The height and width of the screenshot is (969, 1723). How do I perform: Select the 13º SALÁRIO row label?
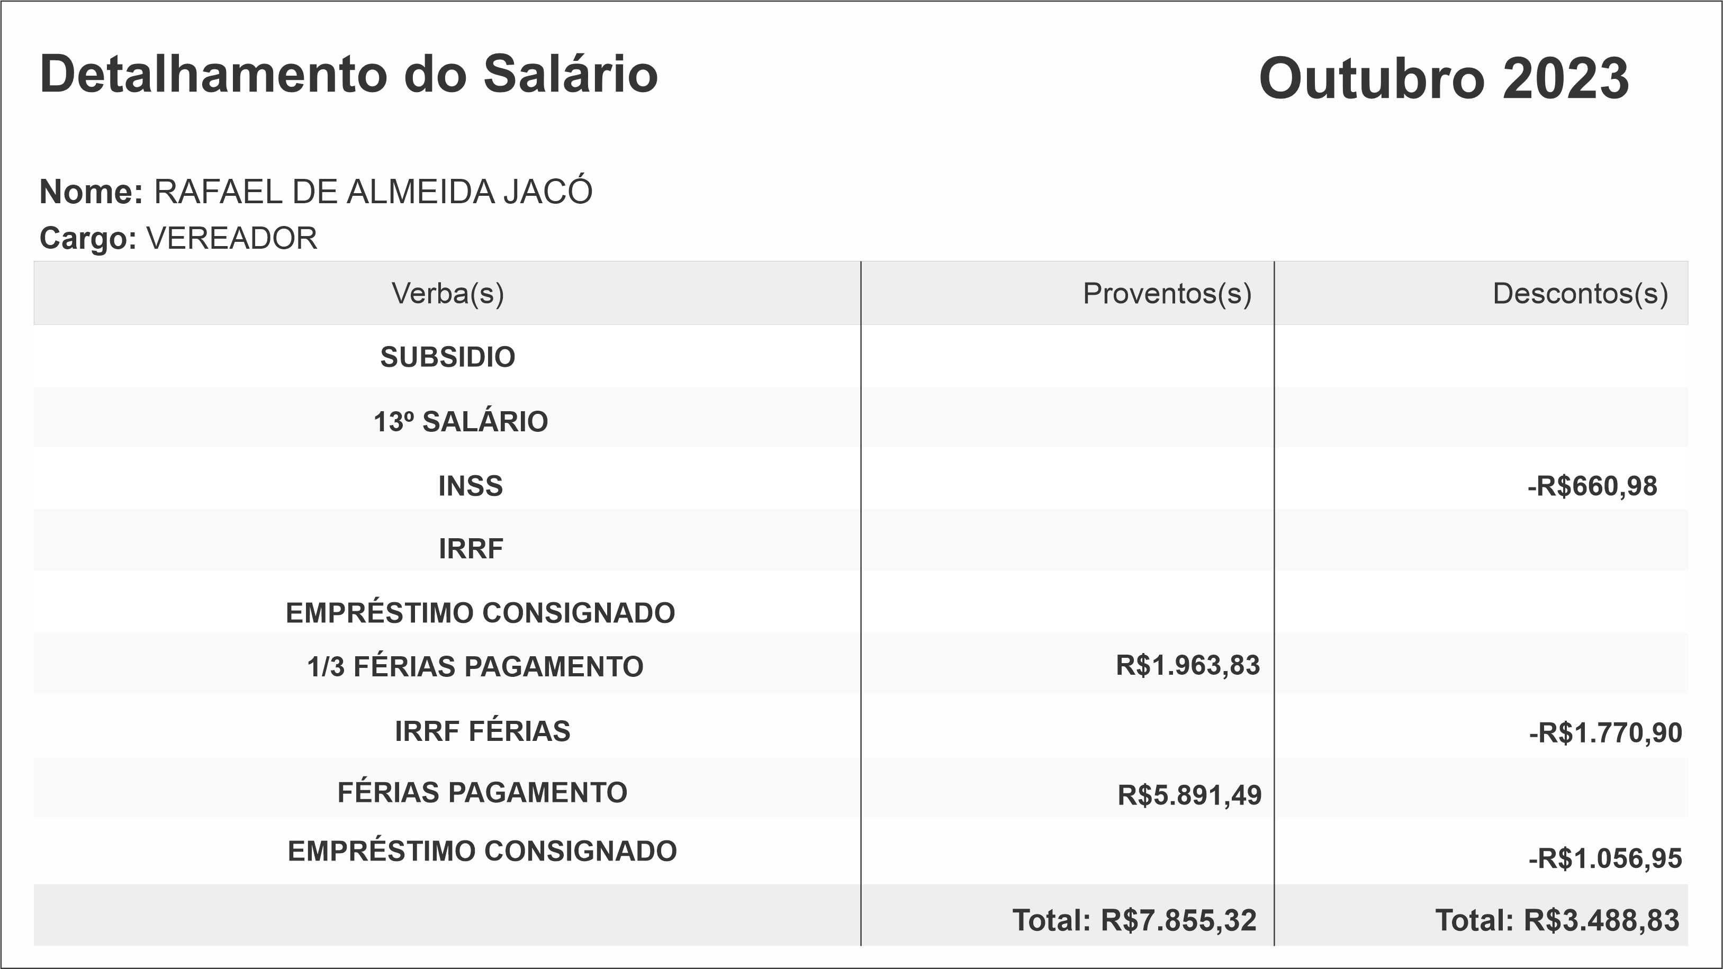460,422
